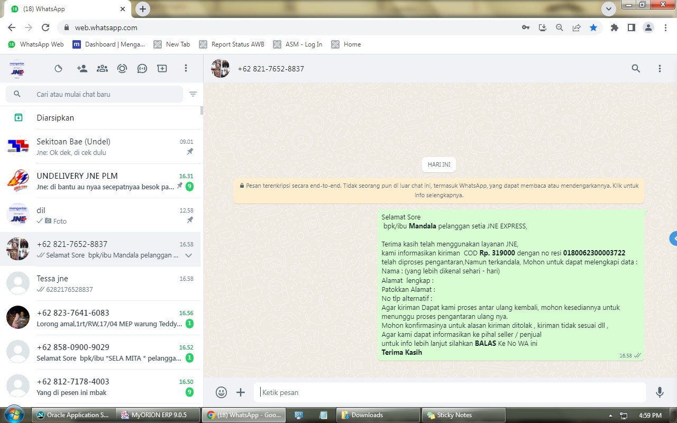Close the WhatsApp browser tab
This screenshot has height=423, width=677.
[123, 9]
